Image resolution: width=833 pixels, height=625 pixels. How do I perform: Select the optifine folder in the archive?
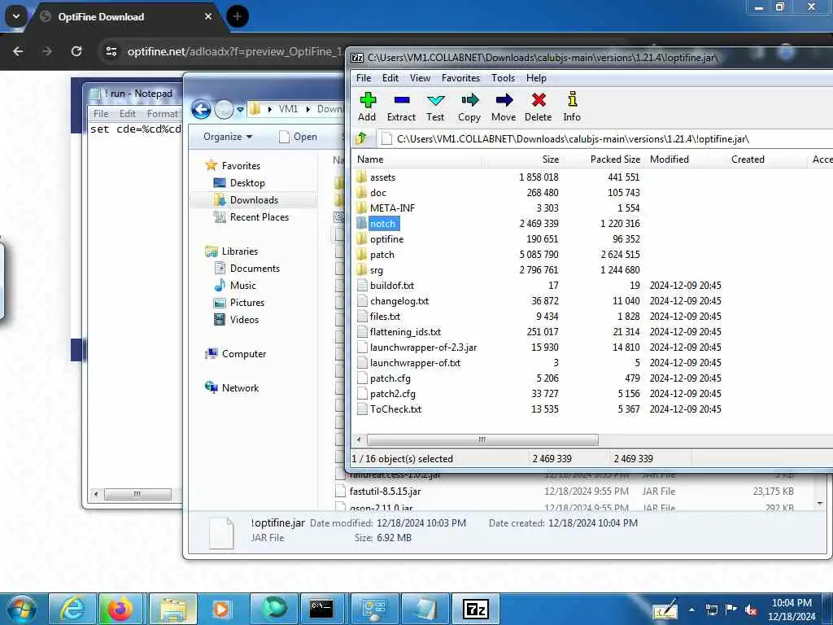pos(386,239)
